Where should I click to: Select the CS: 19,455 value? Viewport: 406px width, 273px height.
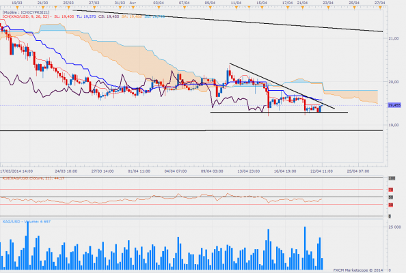109,16
